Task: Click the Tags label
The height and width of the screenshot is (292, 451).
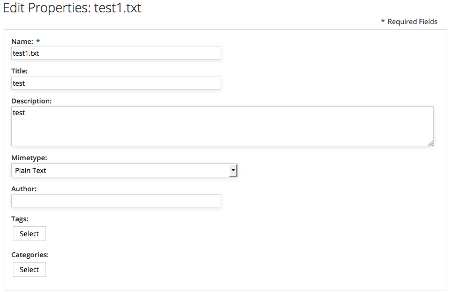Action: coord(20,219)
